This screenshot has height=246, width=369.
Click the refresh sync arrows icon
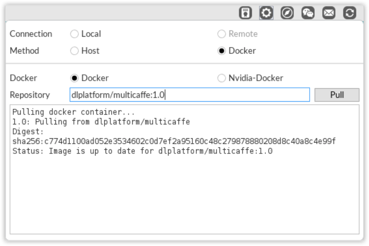coord(350,13)
